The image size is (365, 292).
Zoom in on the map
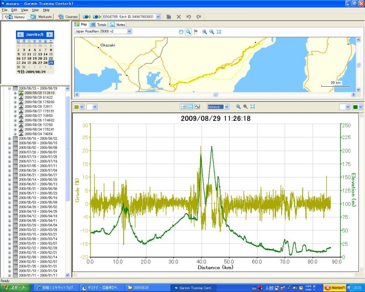[x=204, y=32]
